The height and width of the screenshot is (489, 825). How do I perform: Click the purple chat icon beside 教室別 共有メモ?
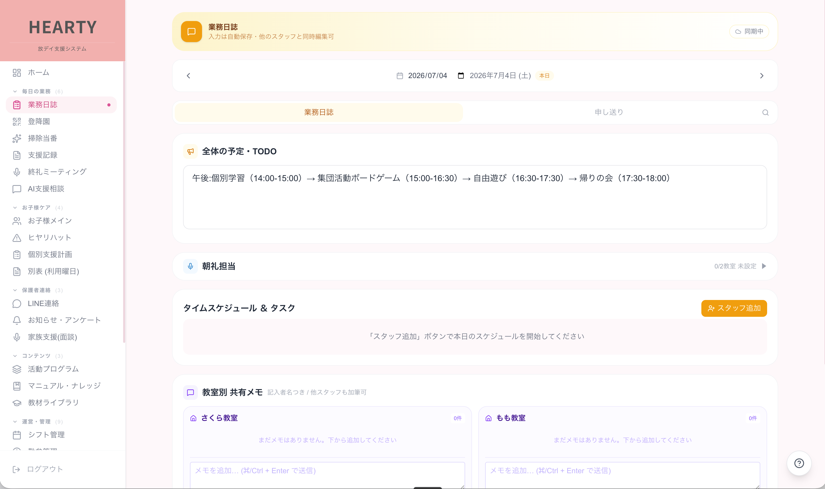(x=190, y=393)
